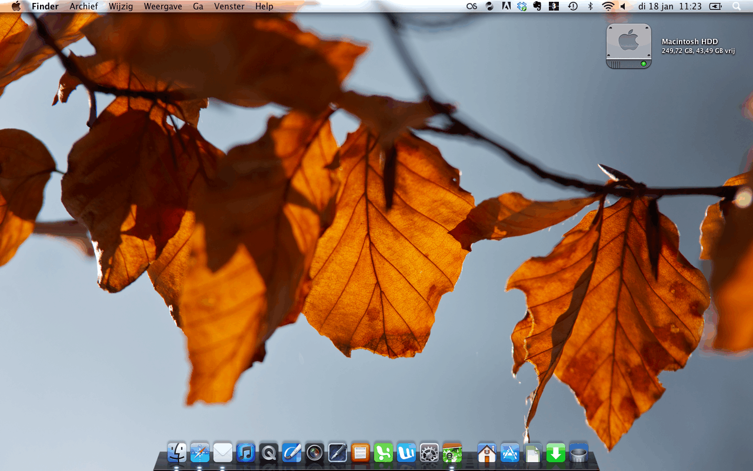Click the date and time display

(669, 6)
